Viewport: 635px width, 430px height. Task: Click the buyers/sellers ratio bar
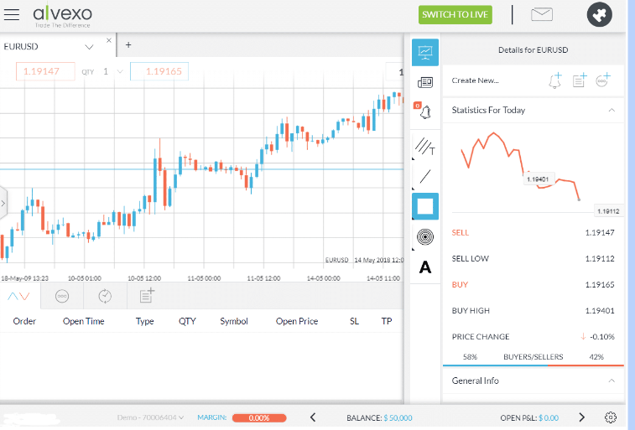(x=534, y=365)
